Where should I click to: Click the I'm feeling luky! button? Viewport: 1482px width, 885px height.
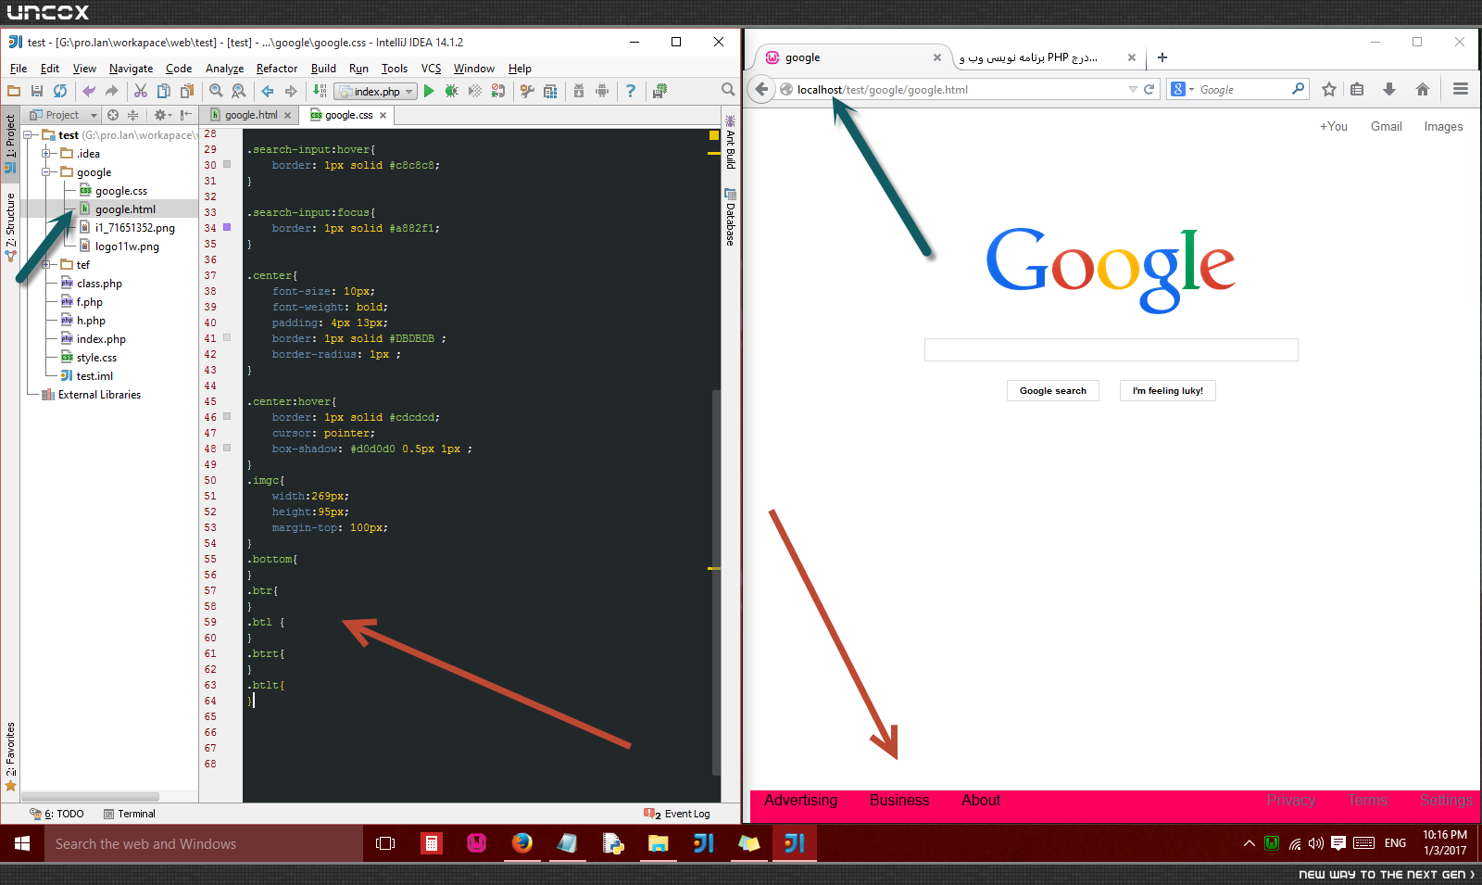coord(1167,391)
